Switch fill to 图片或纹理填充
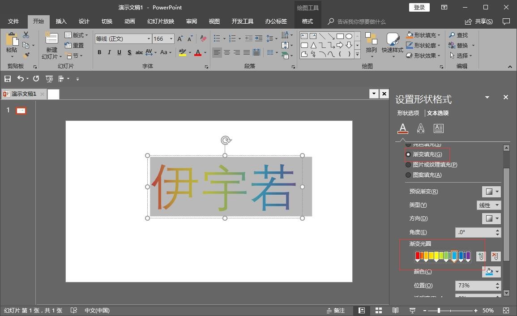Image resolution: width=517 pixels, height=316 pixels. (x=408, y=164)
